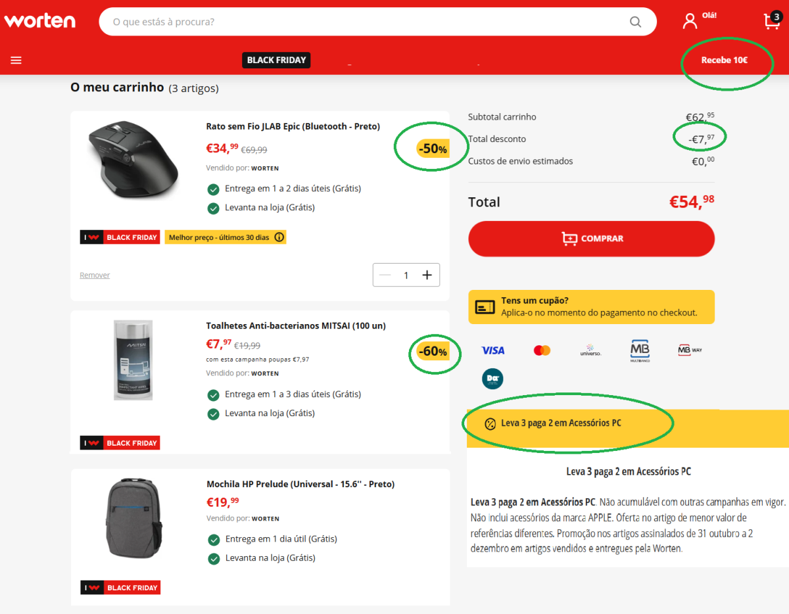Image resolution: width=789 pixels, height=614 pixels.
Task: Click the MB Way payment icon
Action: click(x=690, y=350)
